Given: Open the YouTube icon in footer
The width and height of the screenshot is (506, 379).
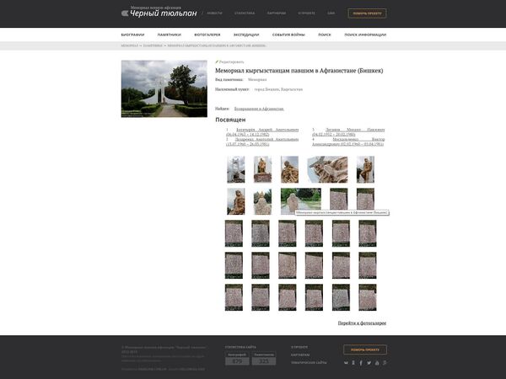Looking at the screenshot, I should pyautogui.click(x=377, y=363).
